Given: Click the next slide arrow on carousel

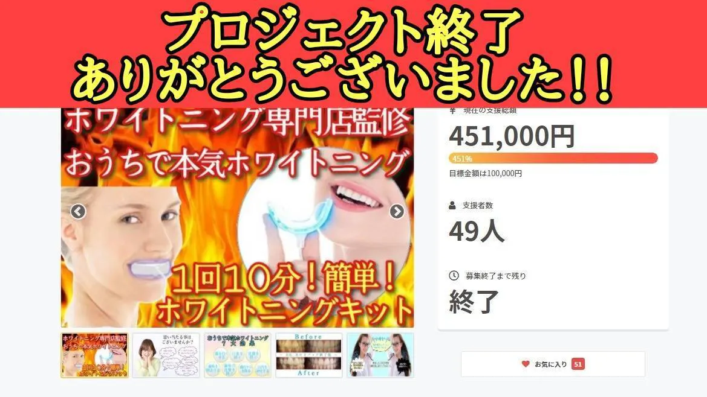Looking at the screenshot, I should tap(397, 211).
